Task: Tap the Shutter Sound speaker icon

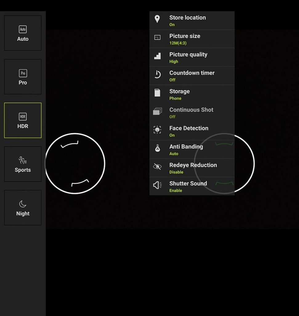Action: (157, 185)
